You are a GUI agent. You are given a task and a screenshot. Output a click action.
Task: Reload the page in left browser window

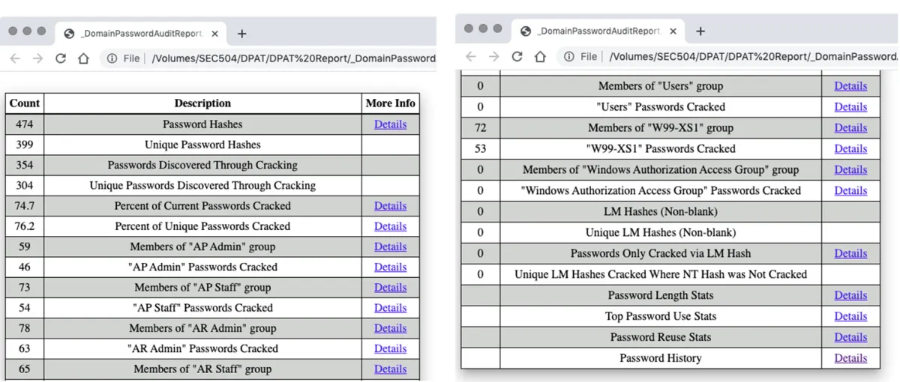pyautogui.click(x=61, y=58)
